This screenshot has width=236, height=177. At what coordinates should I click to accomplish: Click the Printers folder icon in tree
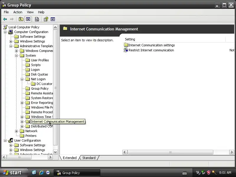(22, 136)
